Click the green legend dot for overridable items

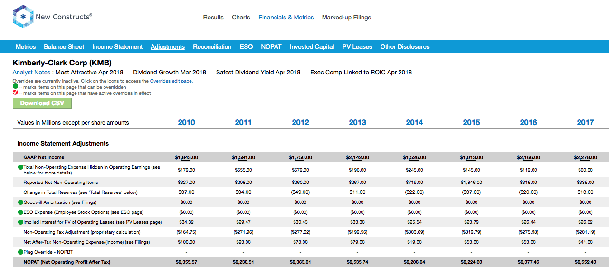point(15,87)
